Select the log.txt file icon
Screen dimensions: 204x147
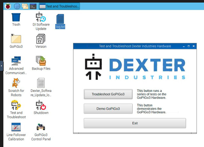tap(60, 19)
